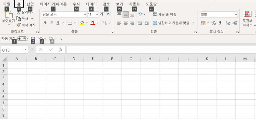Viewport: 256px width, 119px height.
Task: Decrease font size with 가 icon
Action: [109, 14]
